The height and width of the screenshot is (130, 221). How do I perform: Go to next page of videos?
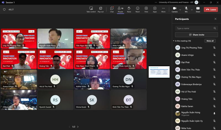tap(78, 127)
